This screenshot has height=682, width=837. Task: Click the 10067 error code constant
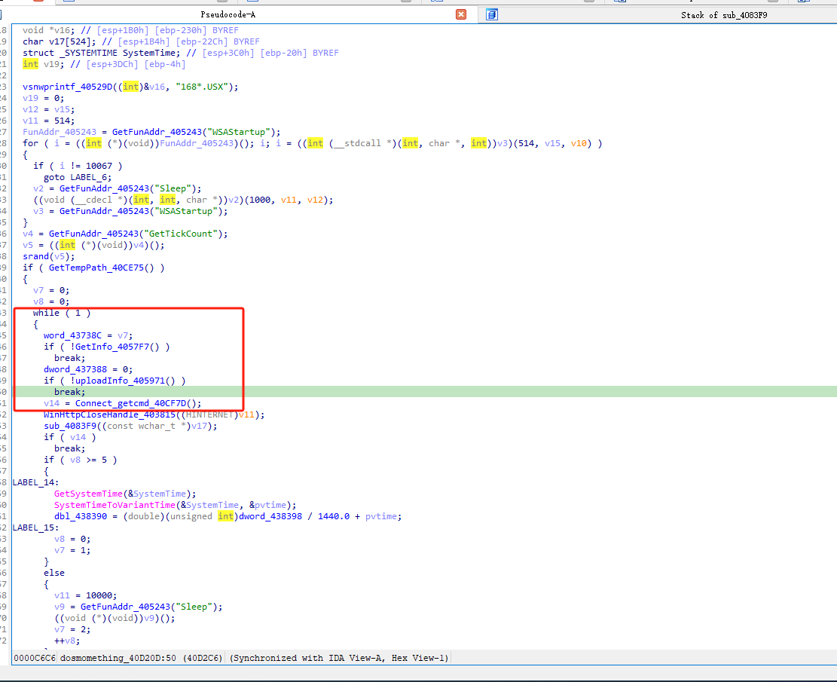click(x=99, y=166)
